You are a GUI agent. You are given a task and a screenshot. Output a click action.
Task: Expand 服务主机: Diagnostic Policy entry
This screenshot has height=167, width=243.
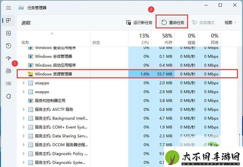click(x=23, y=153)
